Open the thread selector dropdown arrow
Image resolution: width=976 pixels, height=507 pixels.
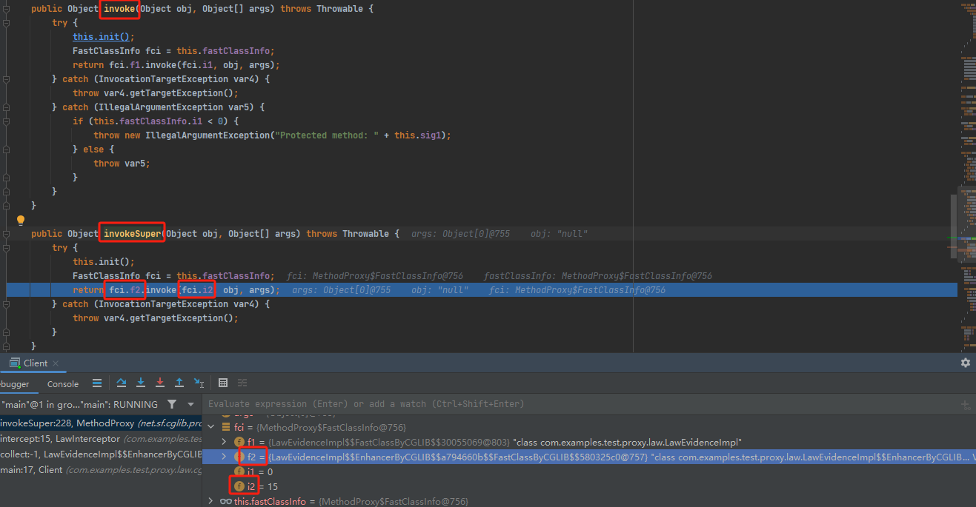[190, 404]
